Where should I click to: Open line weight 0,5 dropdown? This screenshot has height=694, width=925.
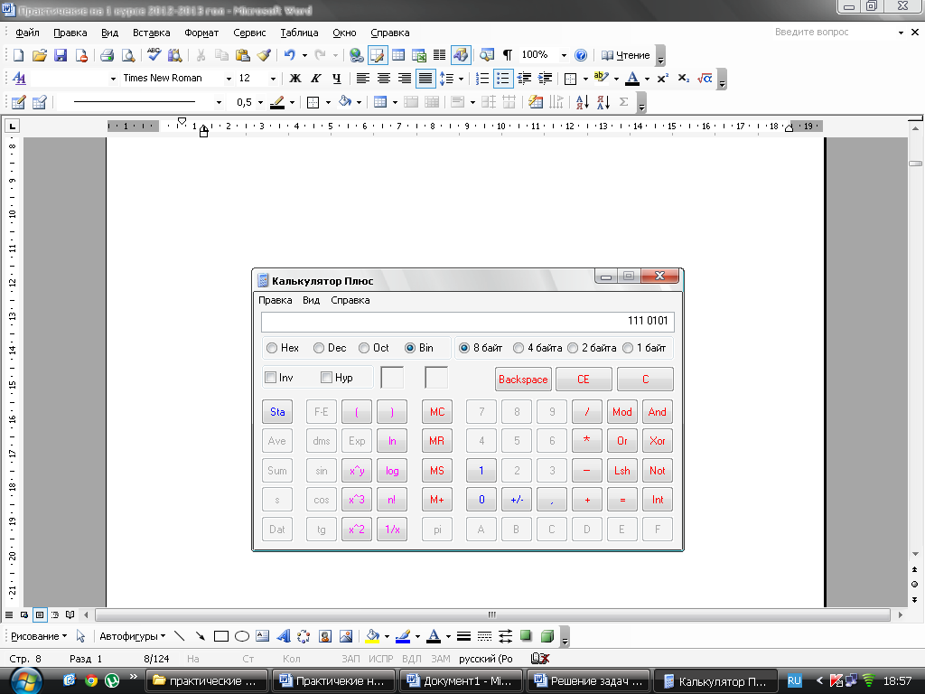click(260, 102)
